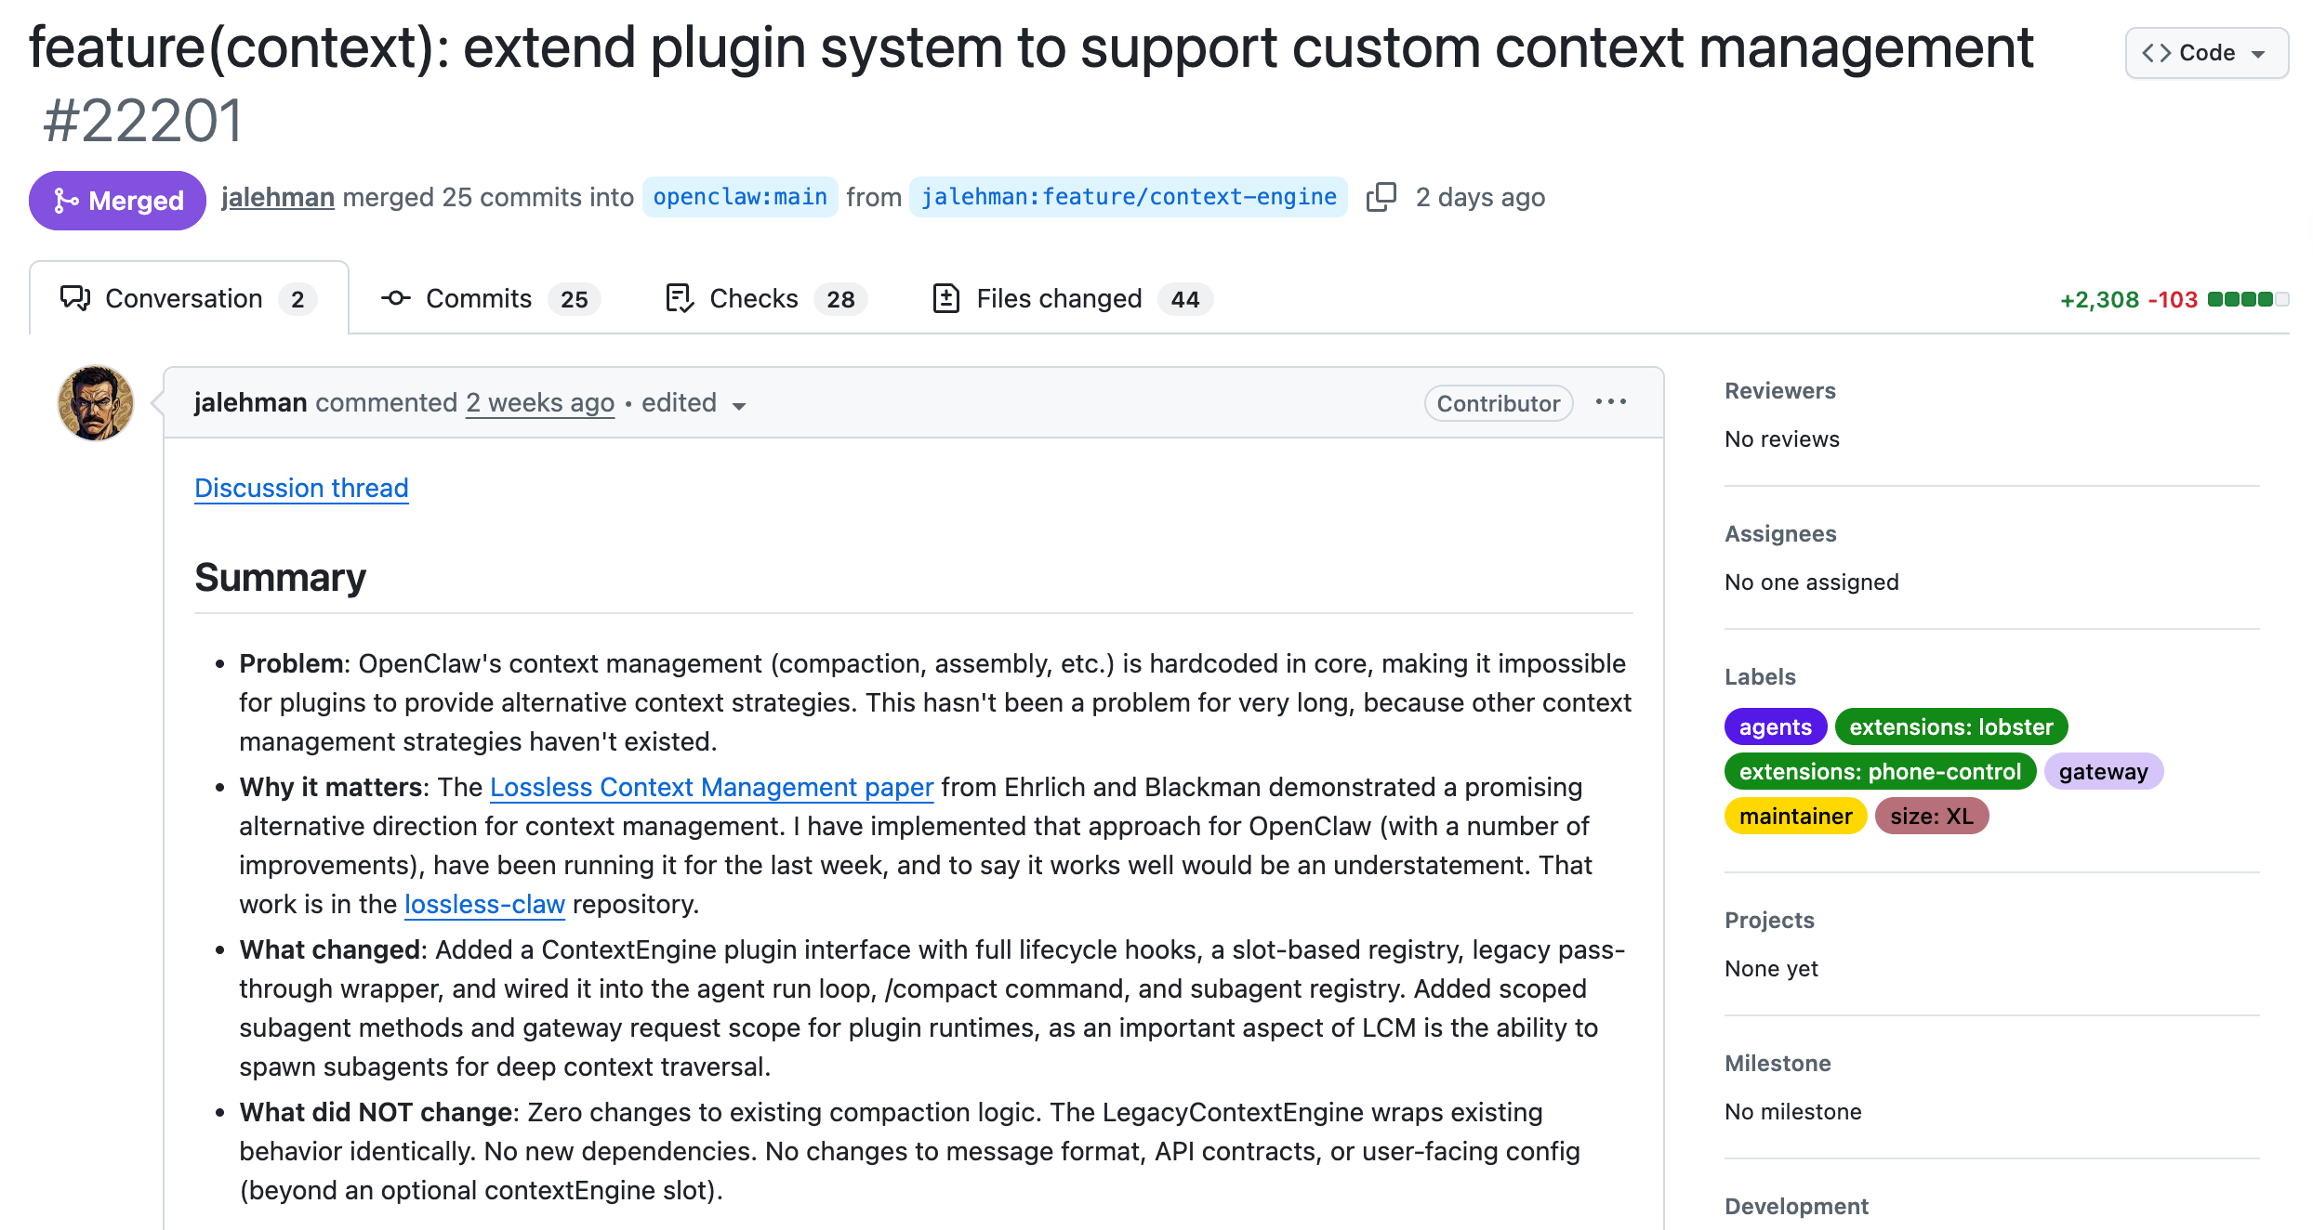Click the 2 weeks ago timestamp

pyautogui.click(x=540, y=402)
